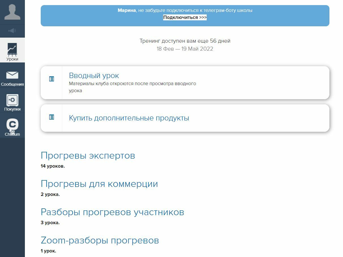Click list icon beside Купить дополнительные продукты

point(51,117)
